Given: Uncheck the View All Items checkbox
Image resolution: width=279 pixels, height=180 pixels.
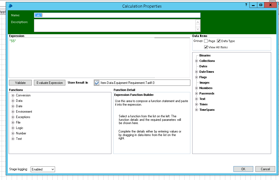Looking at the screenshot, I should click(x=206, y=47).
